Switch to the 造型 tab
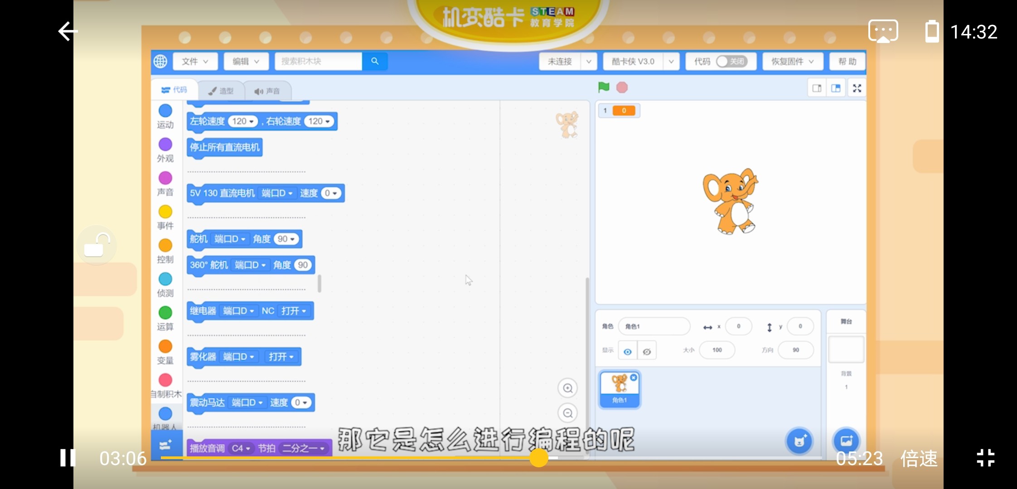 (x=221, y=91)
